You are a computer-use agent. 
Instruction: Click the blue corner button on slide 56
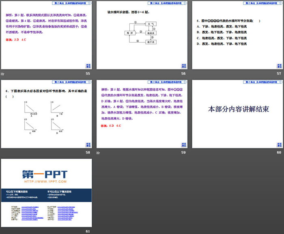click(183, 66)
